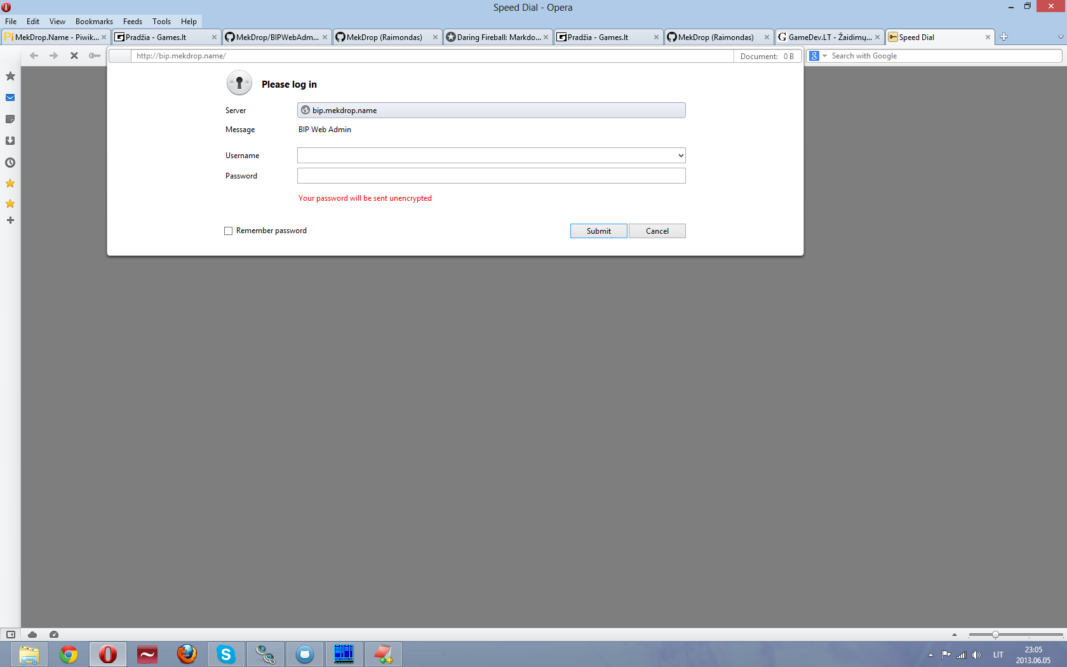Open the closed tabs list arrow
Viewport: 1067px width, 667px height.
(1060, 37)
